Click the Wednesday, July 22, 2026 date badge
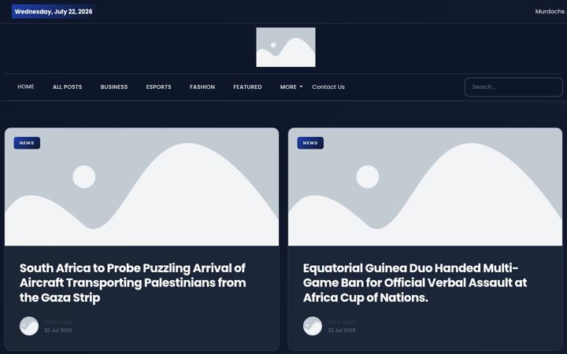The height and width of the screenshot is (354, 567). [54, 12]
